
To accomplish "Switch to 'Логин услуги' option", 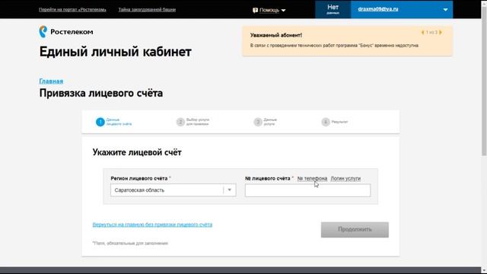I will pyautogui.click(x=345, y=179).
